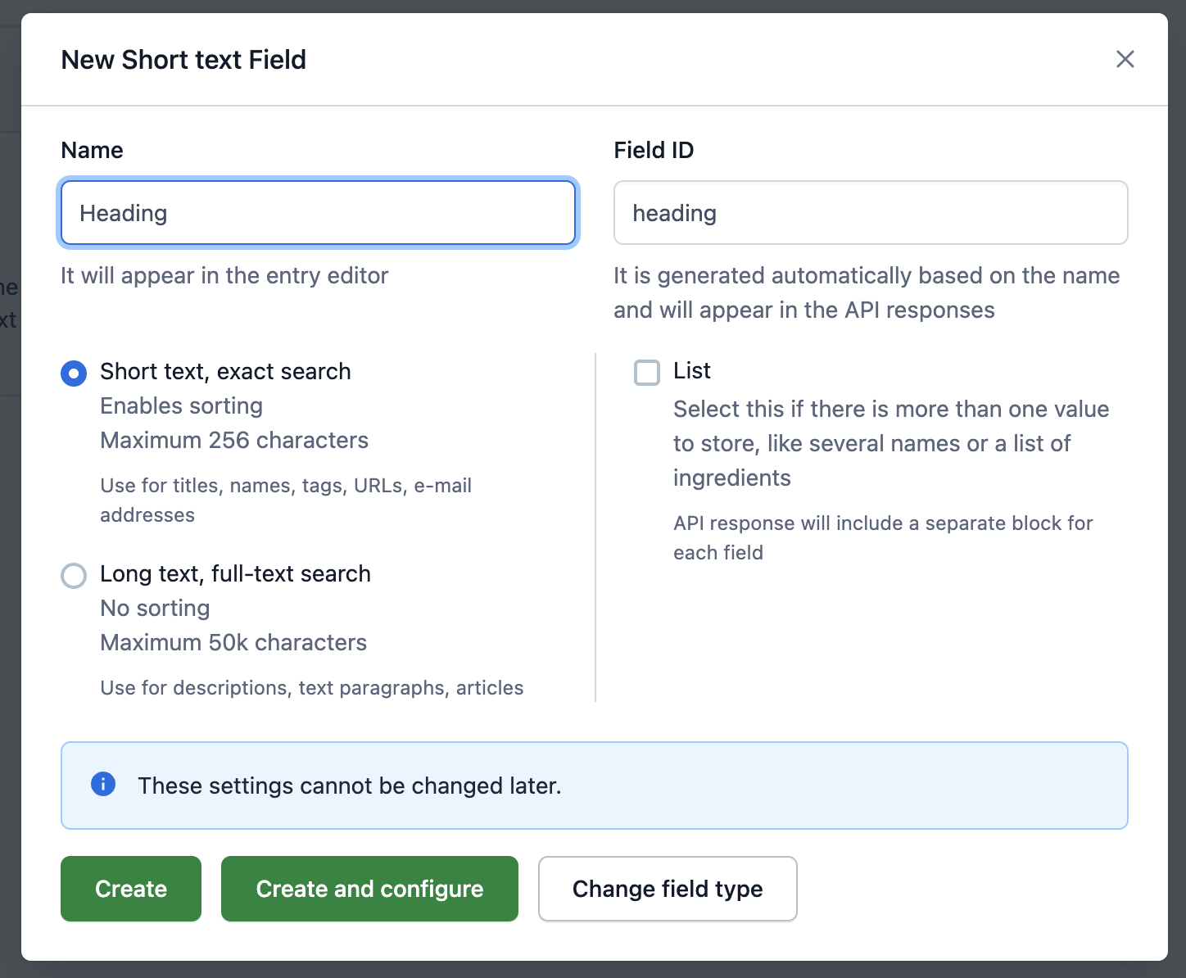This screenshot has width=1186, height=978.
Task: Click the "Name" field label
Action: click(93, 150)
